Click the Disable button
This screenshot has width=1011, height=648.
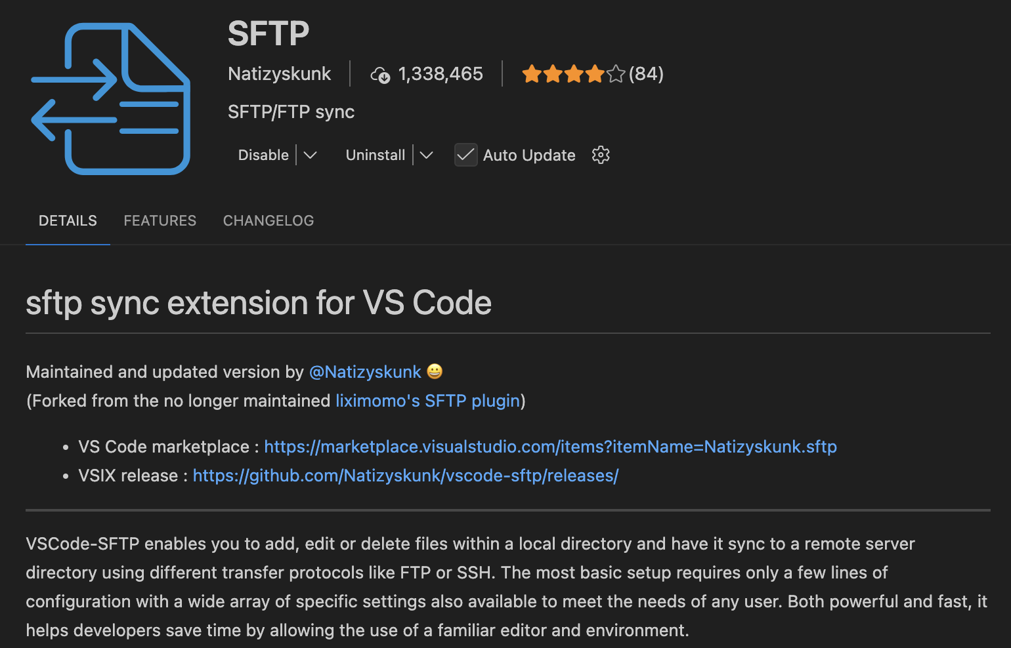tap(263, 155)
